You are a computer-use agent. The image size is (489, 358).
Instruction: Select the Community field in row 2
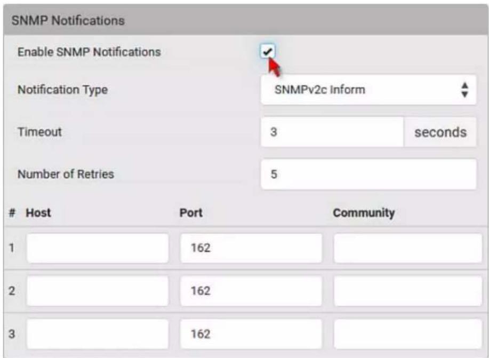408,291
